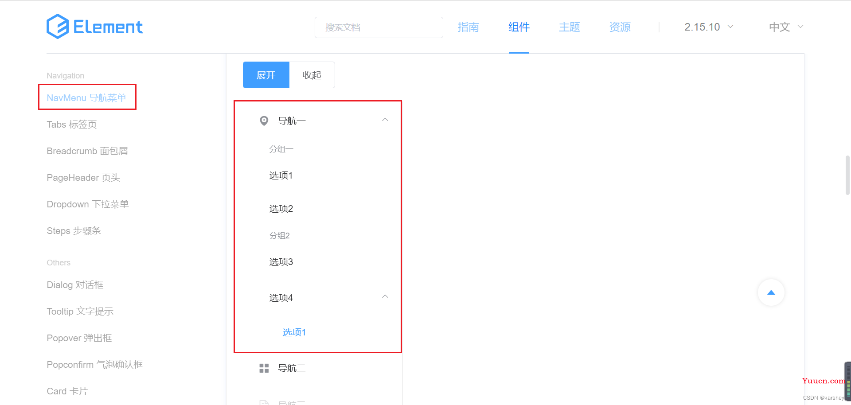Click the page scrollbar thumb
Image resolution: width=851 pixels, height=405 pixels.
pos(847,175)
